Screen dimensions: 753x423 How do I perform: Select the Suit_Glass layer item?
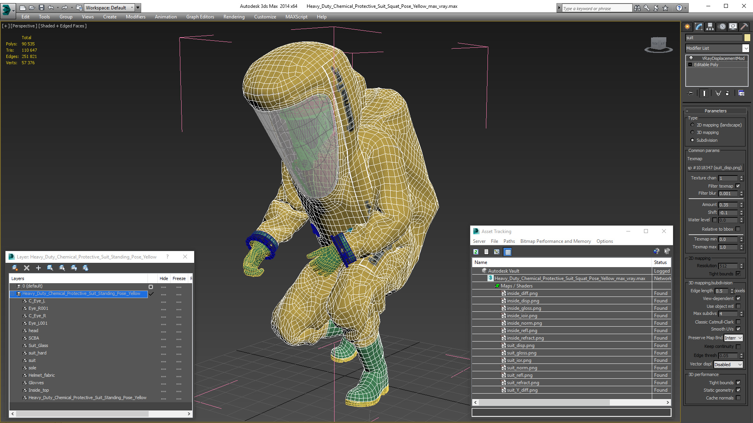click(38, 345)
